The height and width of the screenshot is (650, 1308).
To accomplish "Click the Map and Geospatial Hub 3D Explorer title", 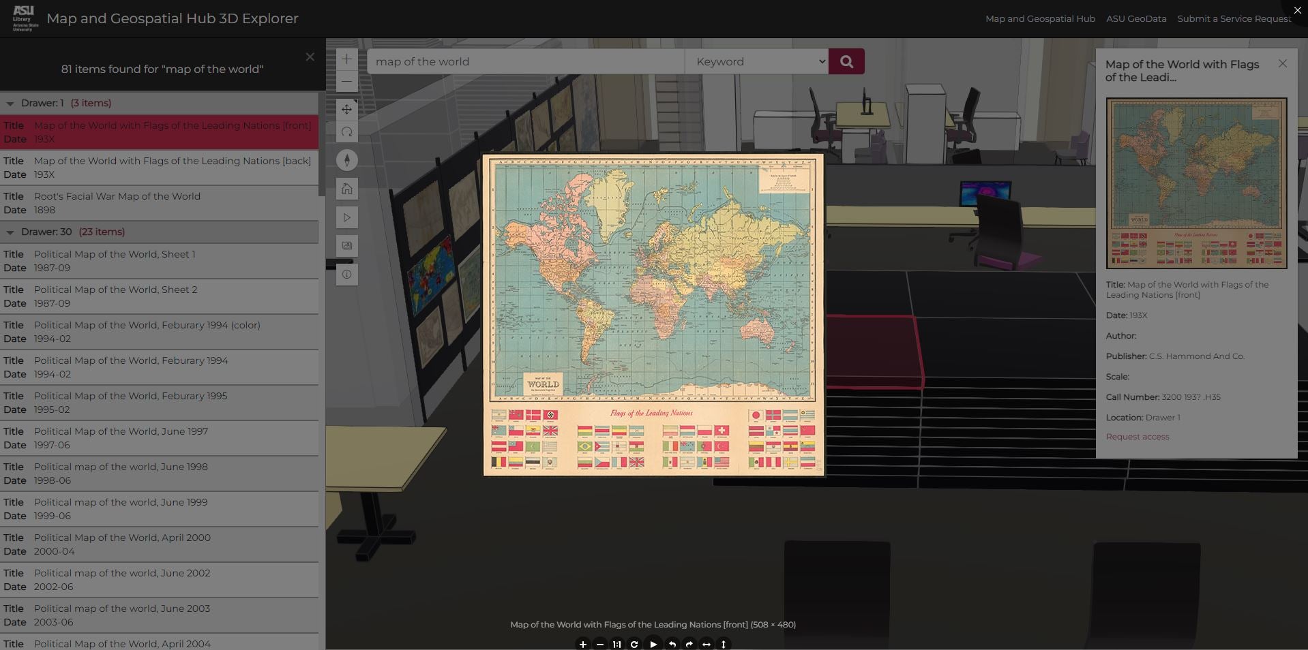I will (173, 18).
